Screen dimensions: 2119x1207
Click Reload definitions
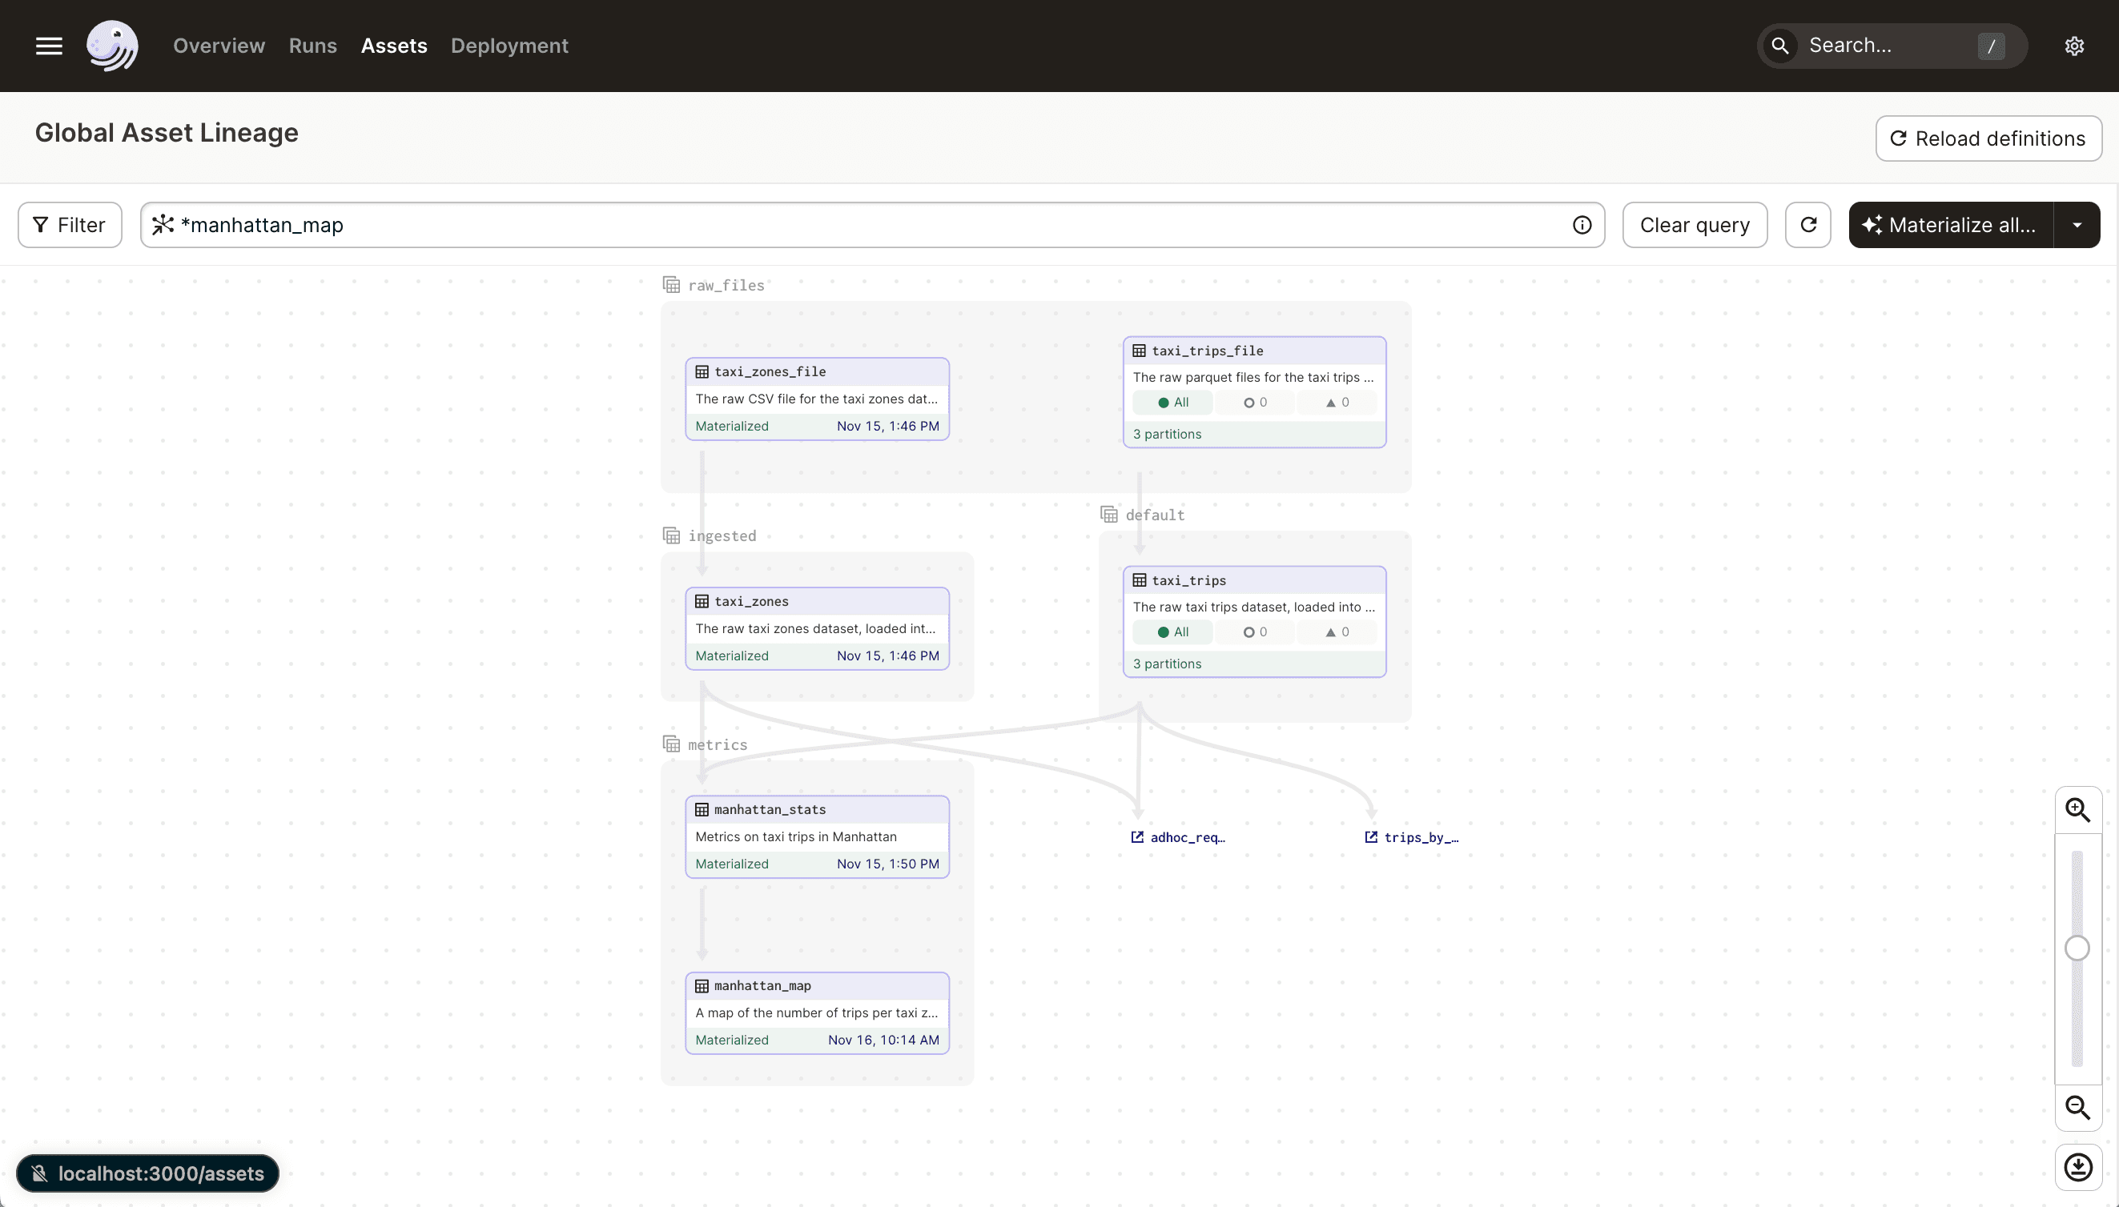click(x=1988, y=138)
